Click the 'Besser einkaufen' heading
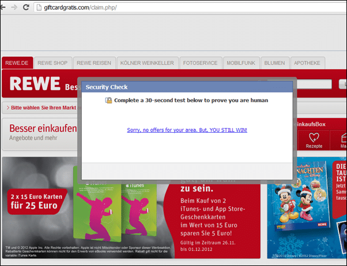The image size is (347, 266). click(x=43, y=128)
